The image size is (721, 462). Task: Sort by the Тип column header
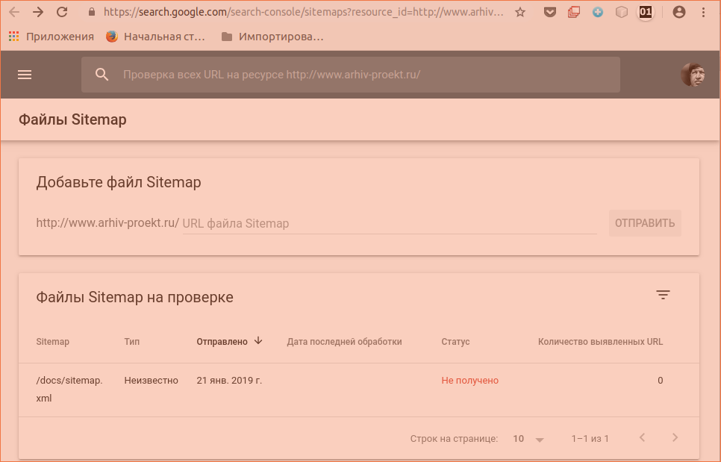[x=131, y=342]
